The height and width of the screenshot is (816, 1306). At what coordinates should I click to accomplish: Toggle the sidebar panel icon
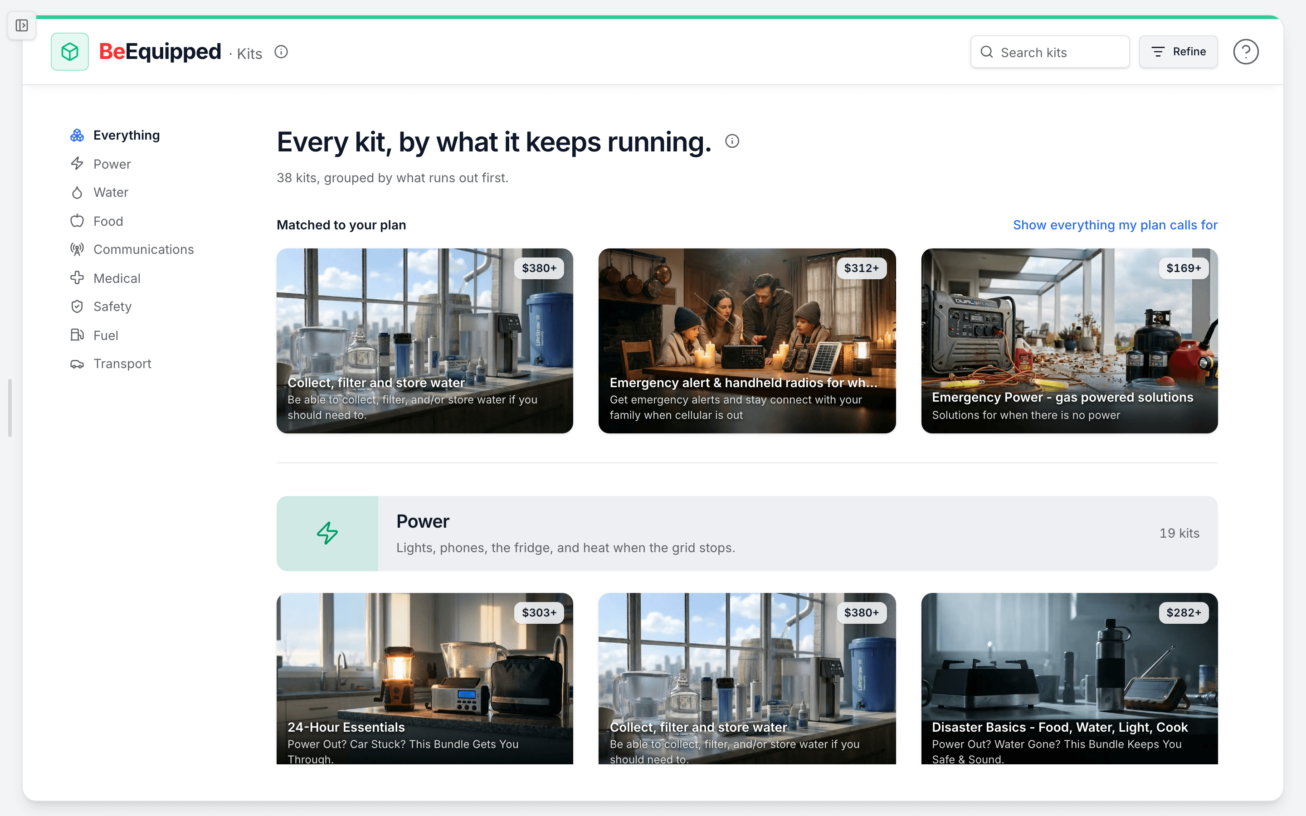(22, 25)
